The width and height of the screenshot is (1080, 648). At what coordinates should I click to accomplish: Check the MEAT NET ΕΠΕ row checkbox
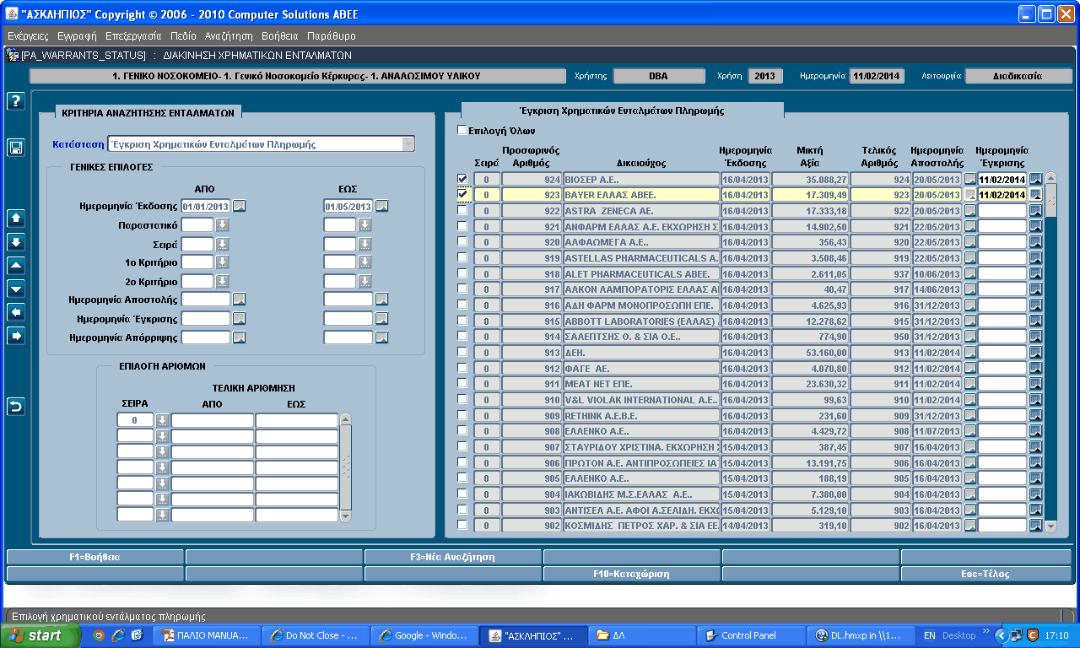(x=462, y=383)
